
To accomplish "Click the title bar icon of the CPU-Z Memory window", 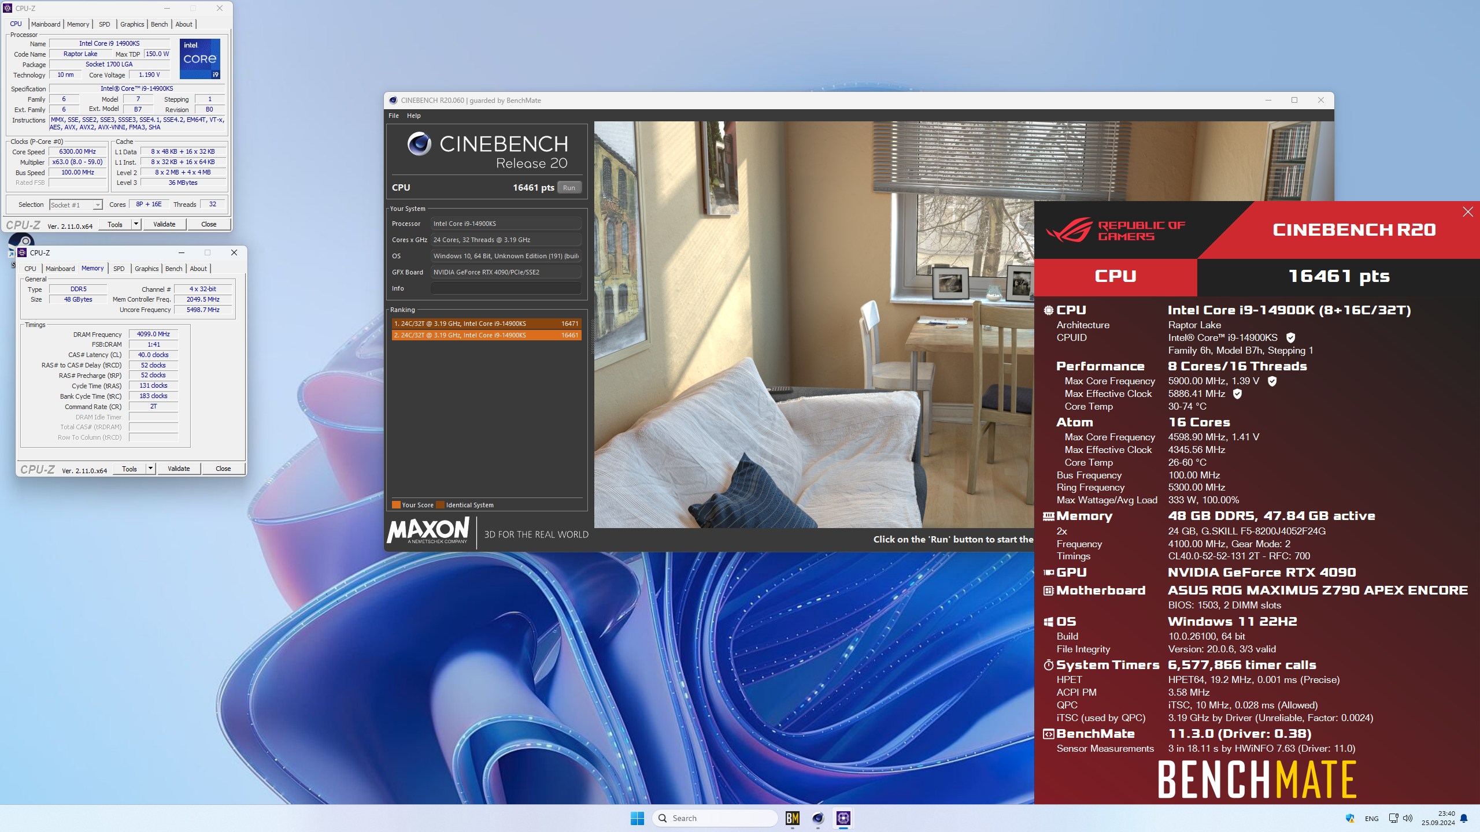I will point(22,252).
